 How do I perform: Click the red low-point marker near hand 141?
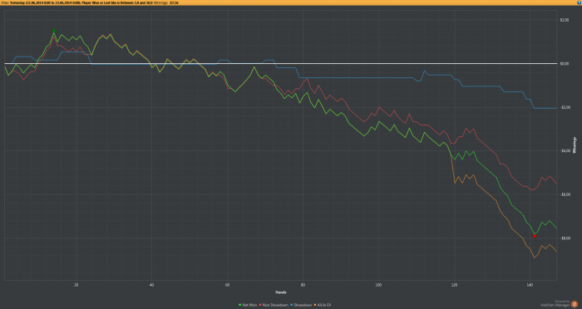tap(535, 236)
